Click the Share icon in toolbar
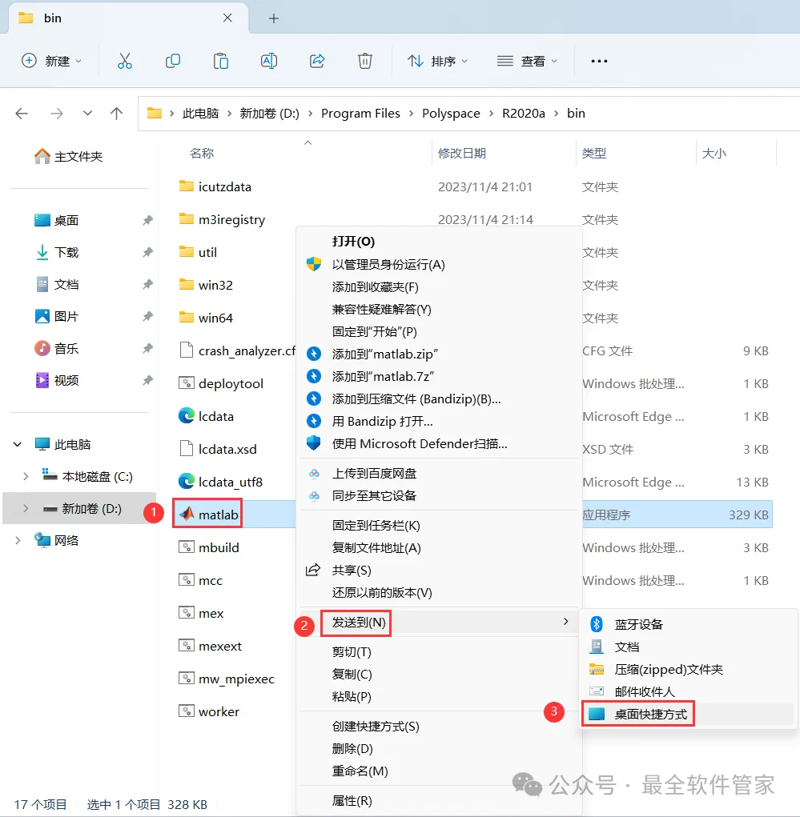The image size is (800, 817). point(317,61)
